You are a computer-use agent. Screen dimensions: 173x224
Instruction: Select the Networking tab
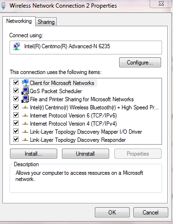pos(19,21)
